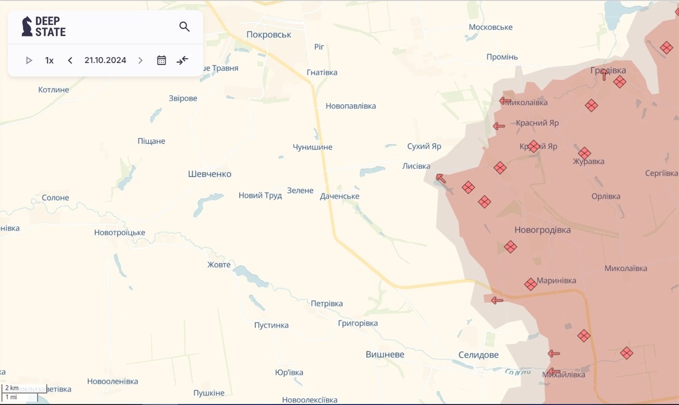The image size is (679, 405).
Task: Click the Гнатівка village label
Action: (322, 73)
